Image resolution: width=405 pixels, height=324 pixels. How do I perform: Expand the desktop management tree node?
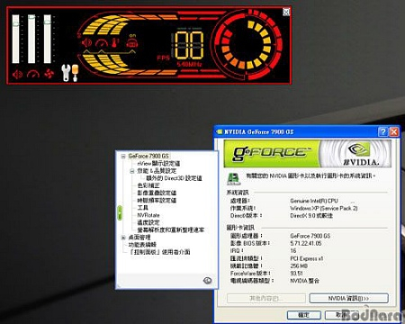(x=123, y=238)
